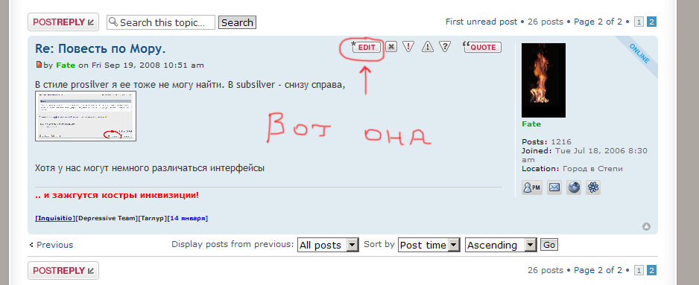
Task: Click the Posts: 1216 text
Action: tap(546, 142)
